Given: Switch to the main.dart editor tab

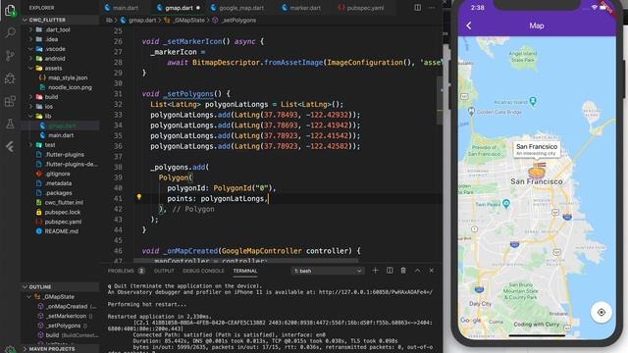Looking at the screenshot, I should tap(122, 8).
